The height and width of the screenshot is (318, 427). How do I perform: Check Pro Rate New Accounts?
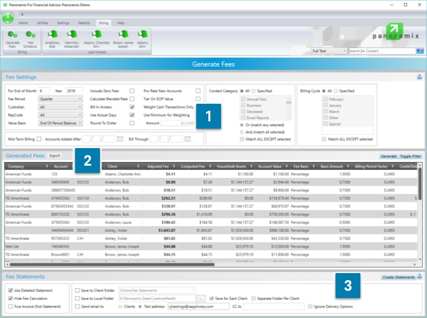tap(198, 91)
